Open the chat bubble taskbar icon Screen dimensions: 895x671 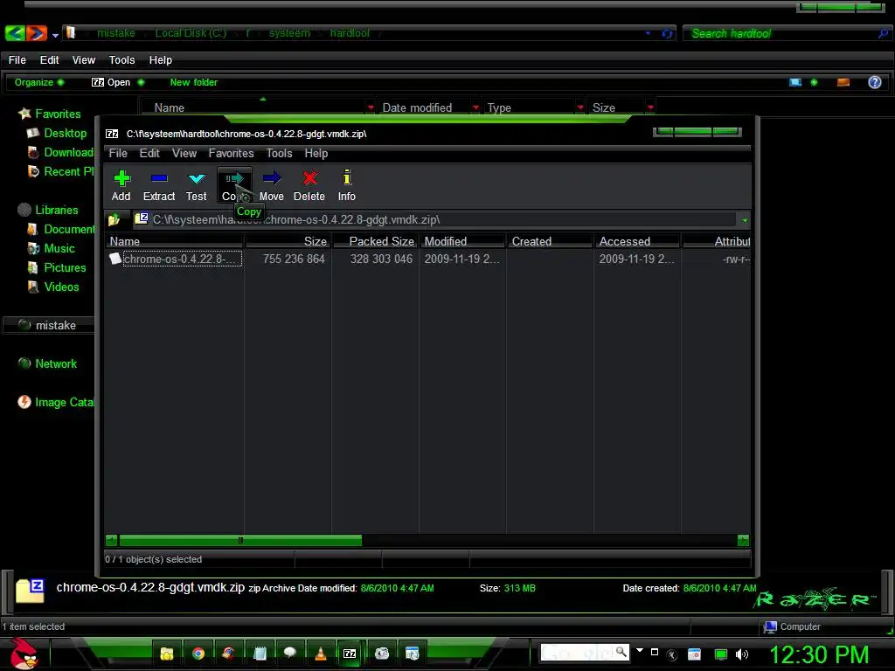[290, 654]
